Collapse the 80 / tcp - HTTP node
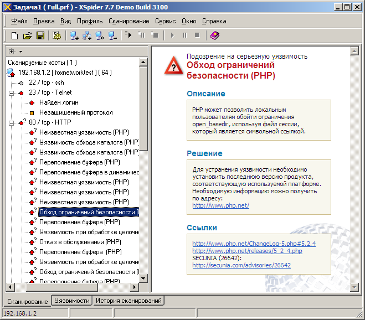Image resolution: width=365 pixels, height=320 pixels. pyautogui.click(x=11, y=123)
